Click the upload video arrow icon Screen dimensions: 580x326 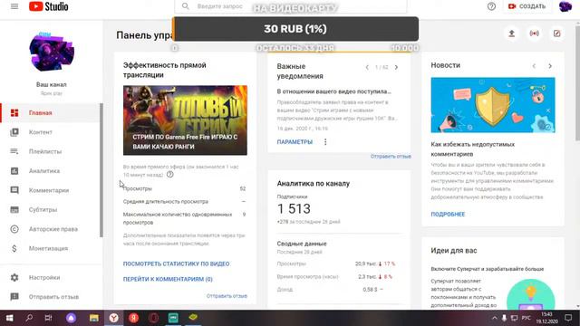coord(511,34)
